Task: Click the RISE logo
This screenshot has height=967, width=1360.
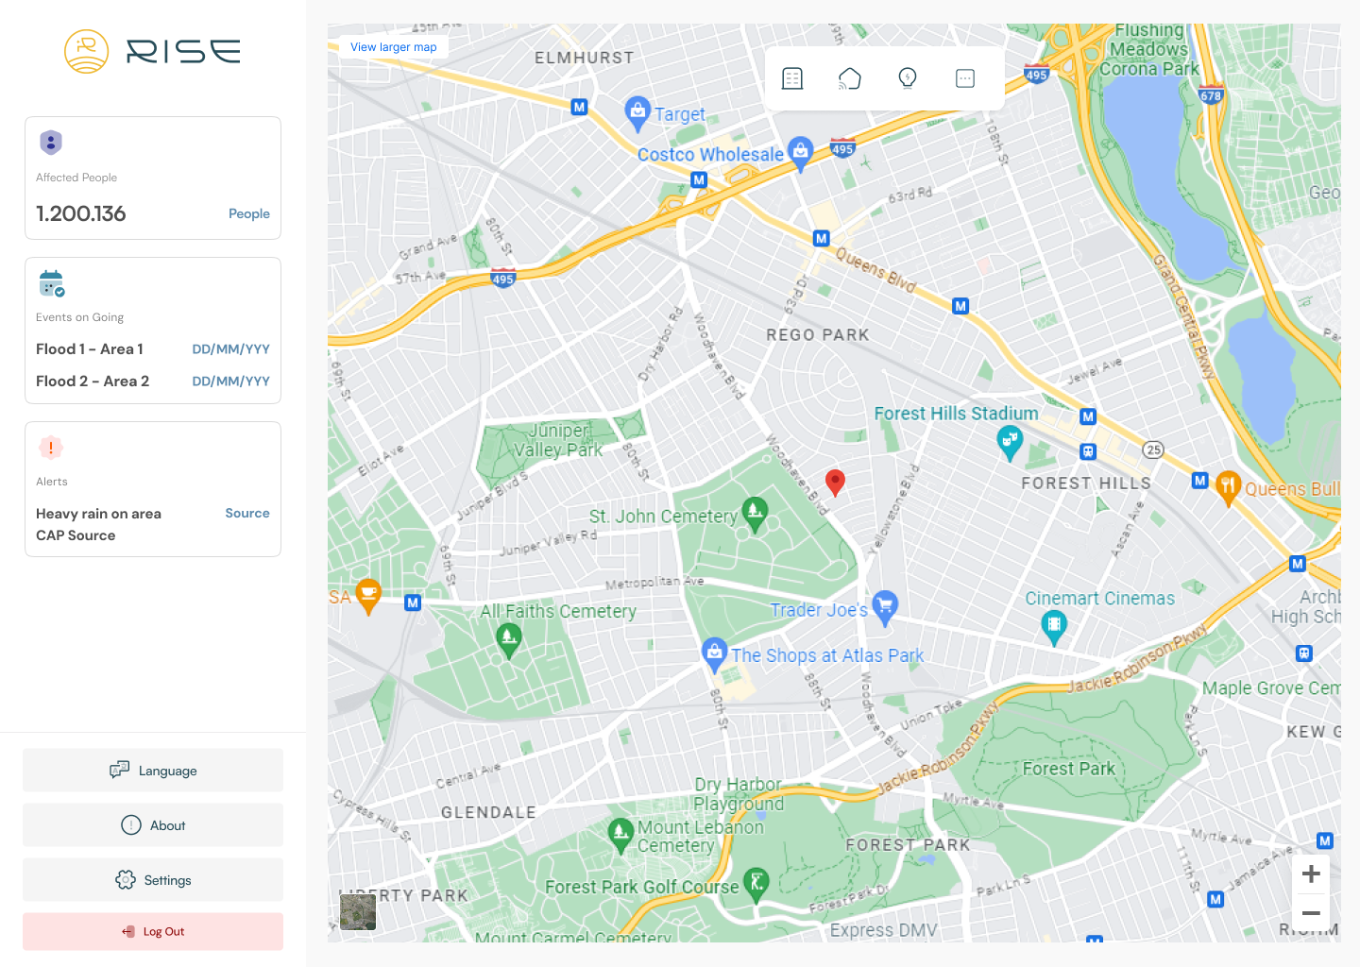Action: [x=152, y=51]
